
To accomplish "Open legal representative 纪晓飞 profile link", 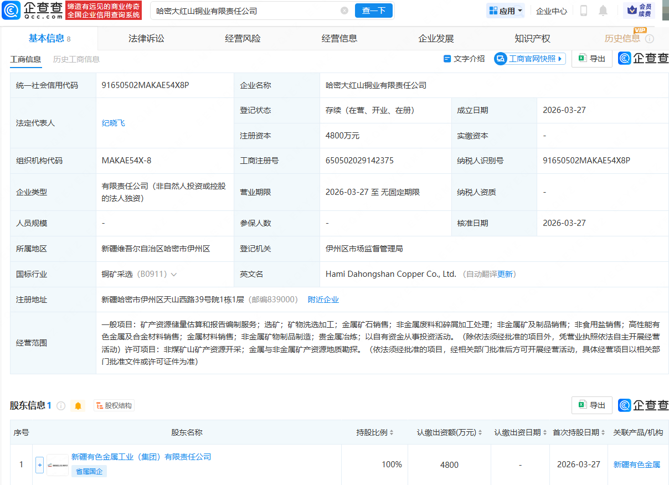I will coord(113,123).
